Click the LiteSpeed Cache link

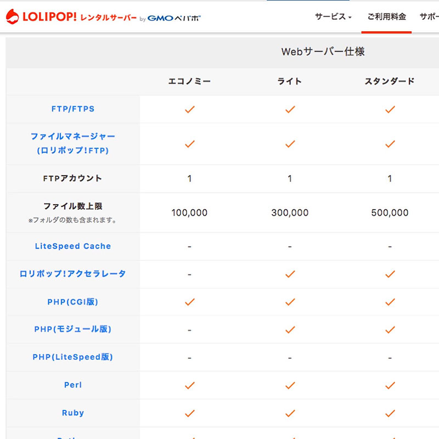[73, 246]
